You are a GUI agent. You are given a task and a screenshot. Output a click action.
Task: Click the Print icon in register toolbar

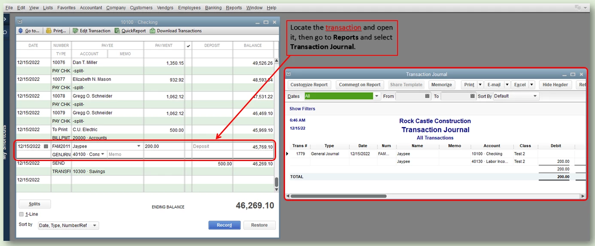49,31
